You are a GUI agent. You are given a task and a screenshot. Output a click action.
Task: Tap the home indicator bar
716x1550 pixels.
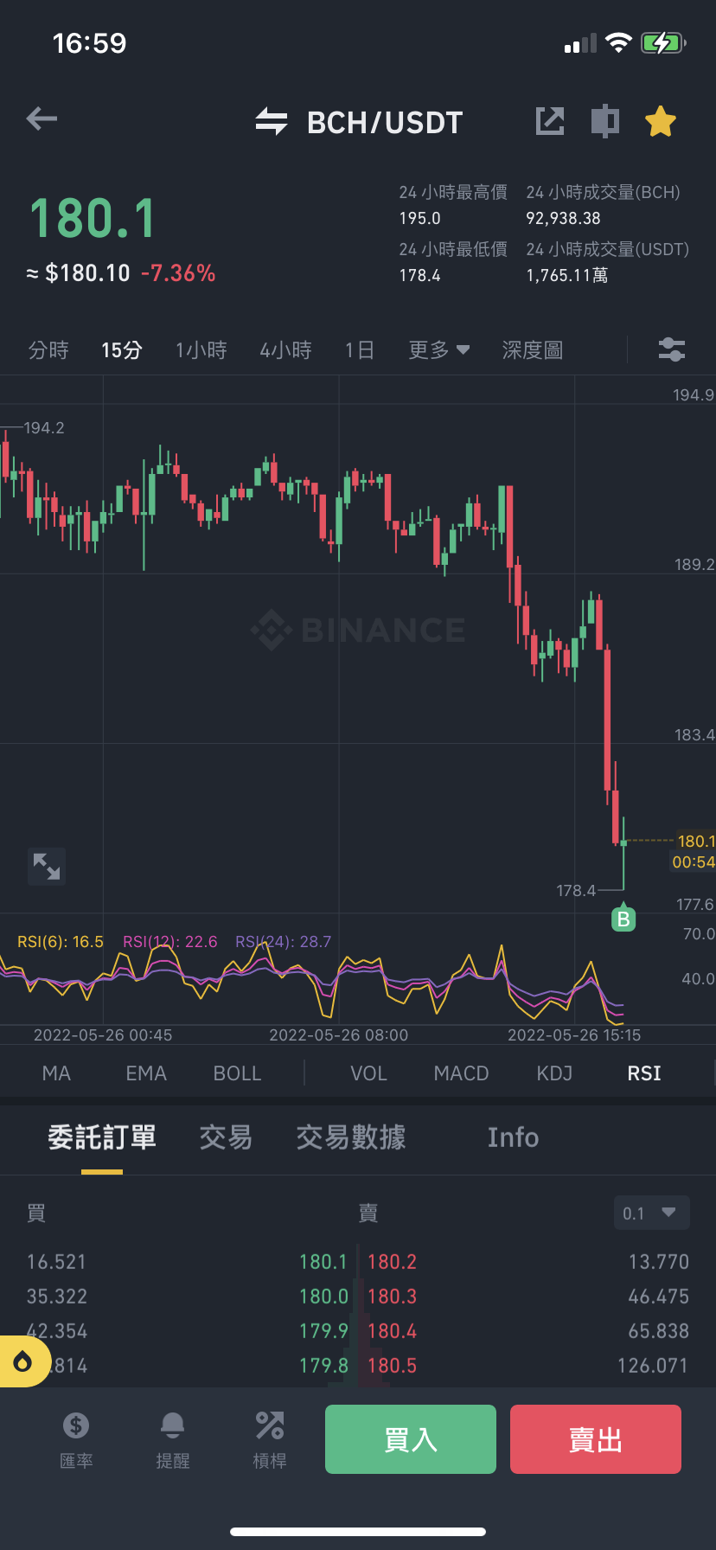(x=358, y=1532)
